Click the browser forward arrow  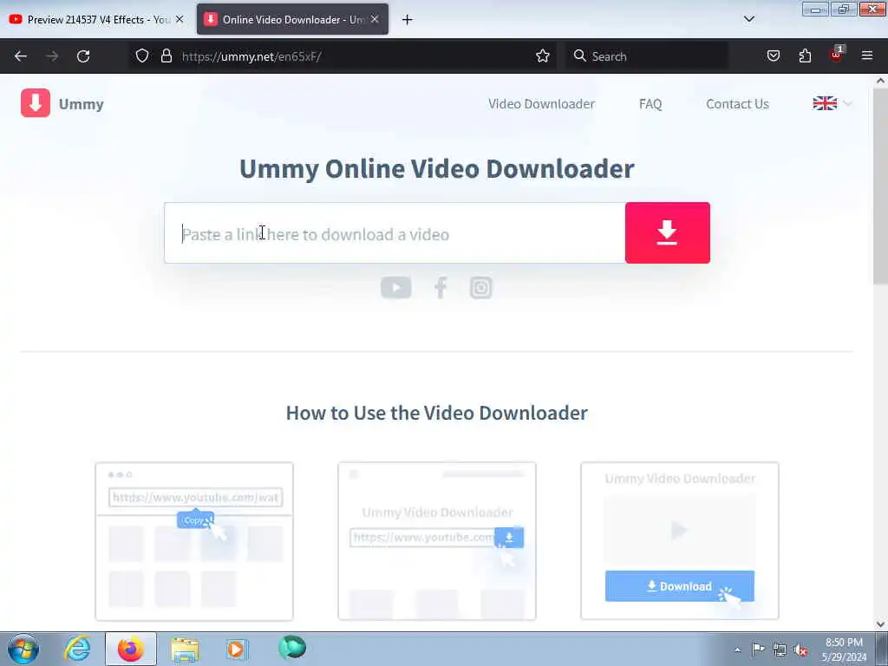[52, 56]
